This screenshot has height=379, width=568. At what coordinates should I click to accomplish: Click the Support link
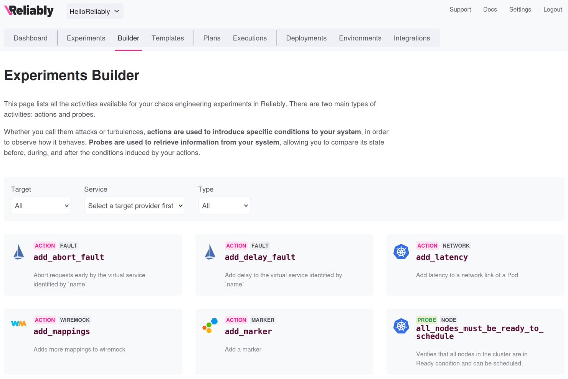[460, 10]
